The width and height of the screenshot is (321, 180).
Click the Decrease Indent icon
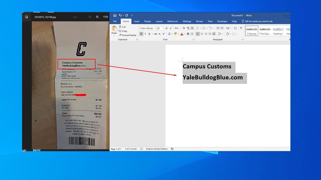click(x=218, y=28)
